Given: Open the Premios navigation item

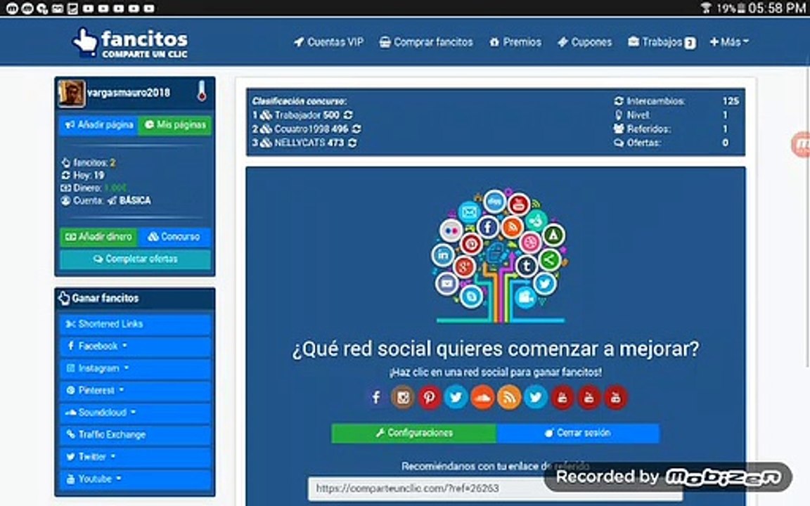Looking at the screenshot, I should pyautogui.click(x=515, y=42).
